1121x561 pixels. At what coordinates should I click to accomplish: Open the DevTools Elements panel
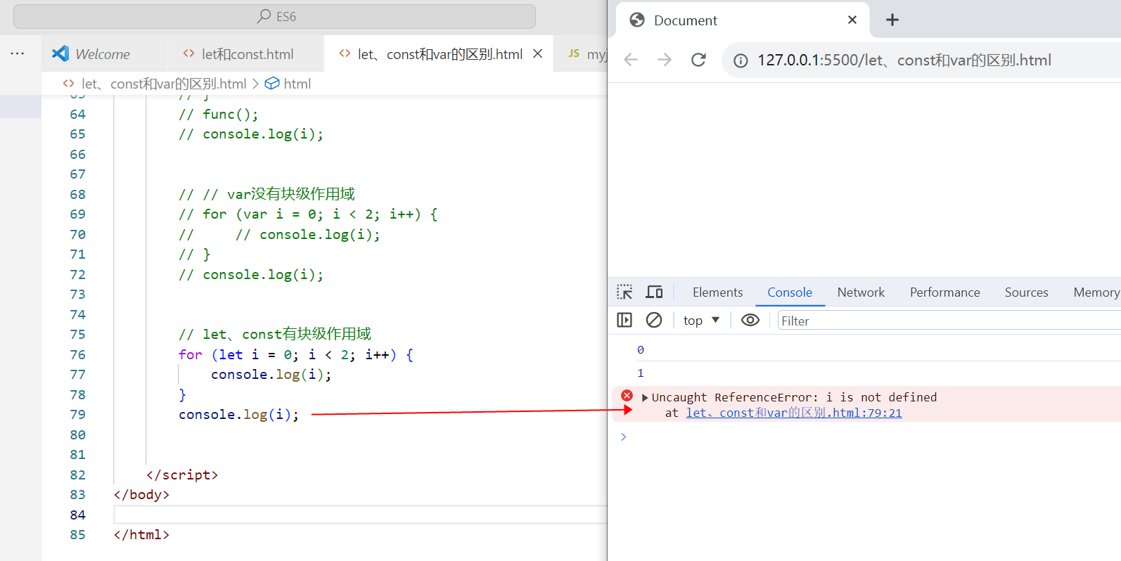[x=717, y=292]
